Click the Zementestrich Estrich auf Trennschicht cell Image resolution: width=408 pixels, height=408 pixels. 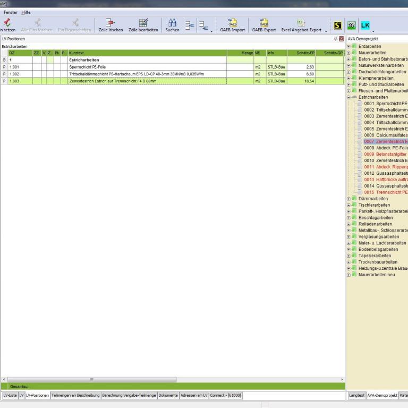click(x=147, y=81)
